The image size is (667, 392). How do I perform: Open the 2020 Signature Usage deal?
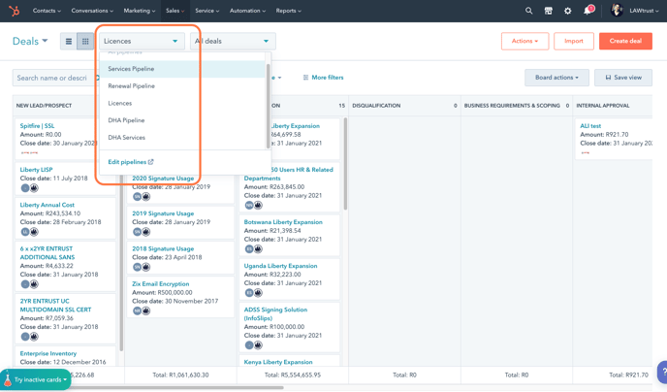tap(163, 179)
